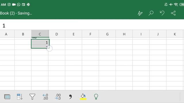The width and height of the screenshot is (184, 103).
Task: Tap the cell containing 1 in column C
Action: [x=40, y=42]
